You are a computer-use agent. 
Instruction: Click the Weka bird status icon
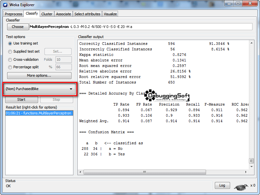[241, 187]
